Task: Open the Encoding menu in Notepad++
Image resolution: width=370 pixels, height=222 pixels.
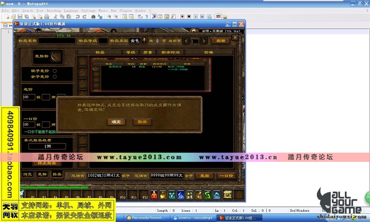Action: [x=54, y=11]
